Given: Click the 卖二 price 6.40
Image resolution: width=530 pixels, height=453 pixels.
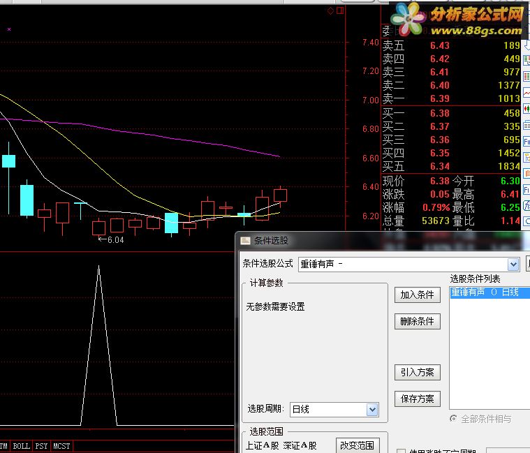Looking at the screenshot, I should (440, 85).
